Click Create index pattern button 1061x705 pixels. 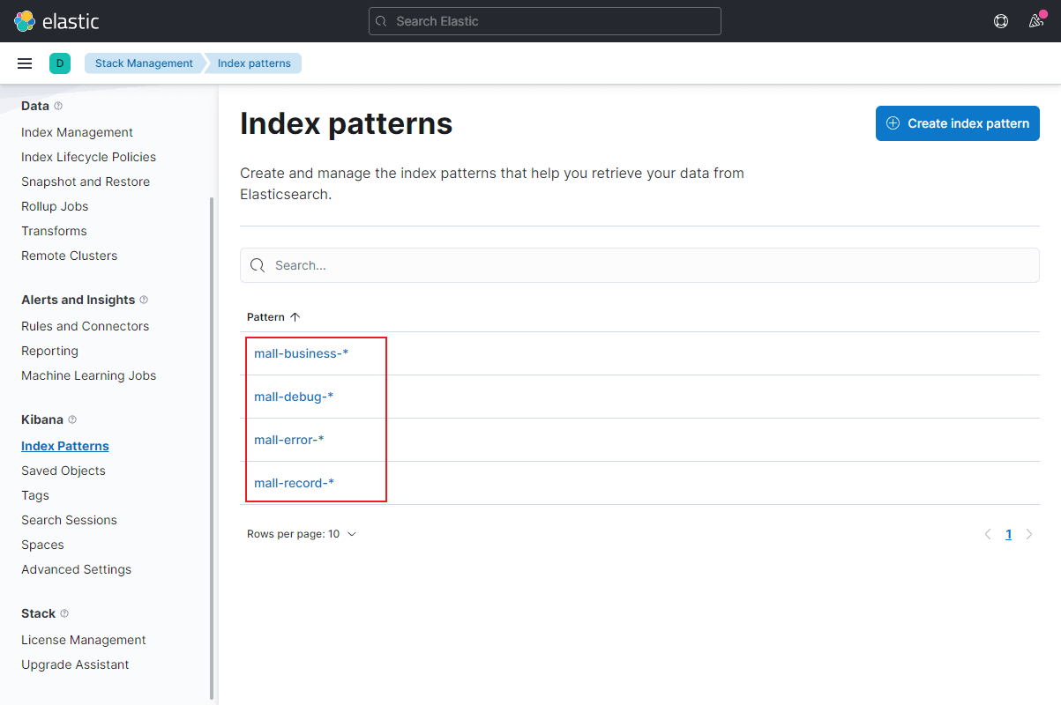958,123
